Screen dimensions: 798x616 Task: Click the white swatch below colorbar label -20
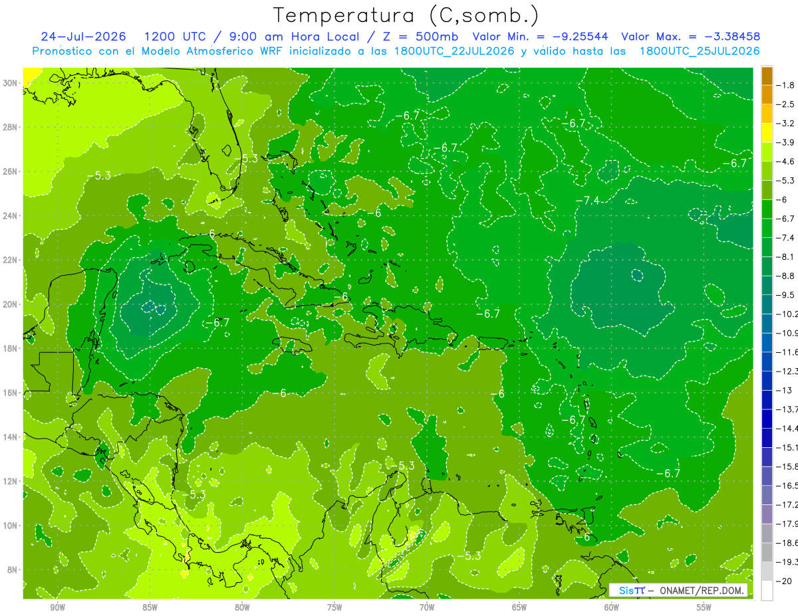coord(767,590)
